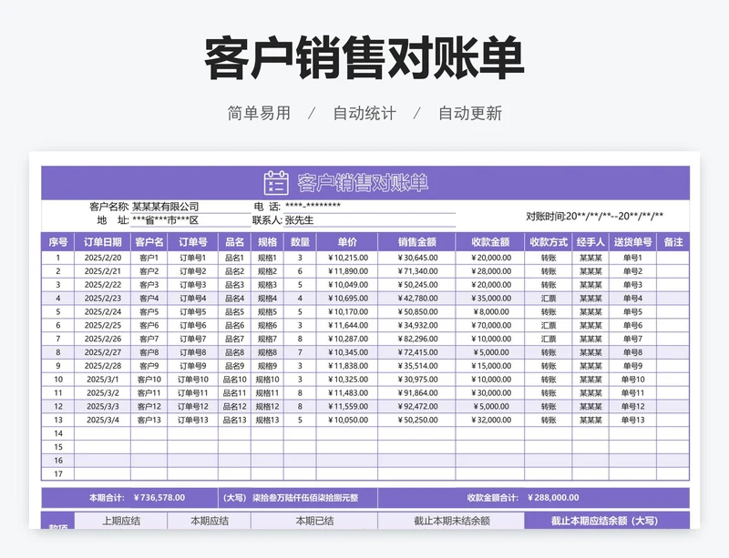Select sales amount ¥30,645.00
Screen dimensions: 729x558
coord(417,258)
